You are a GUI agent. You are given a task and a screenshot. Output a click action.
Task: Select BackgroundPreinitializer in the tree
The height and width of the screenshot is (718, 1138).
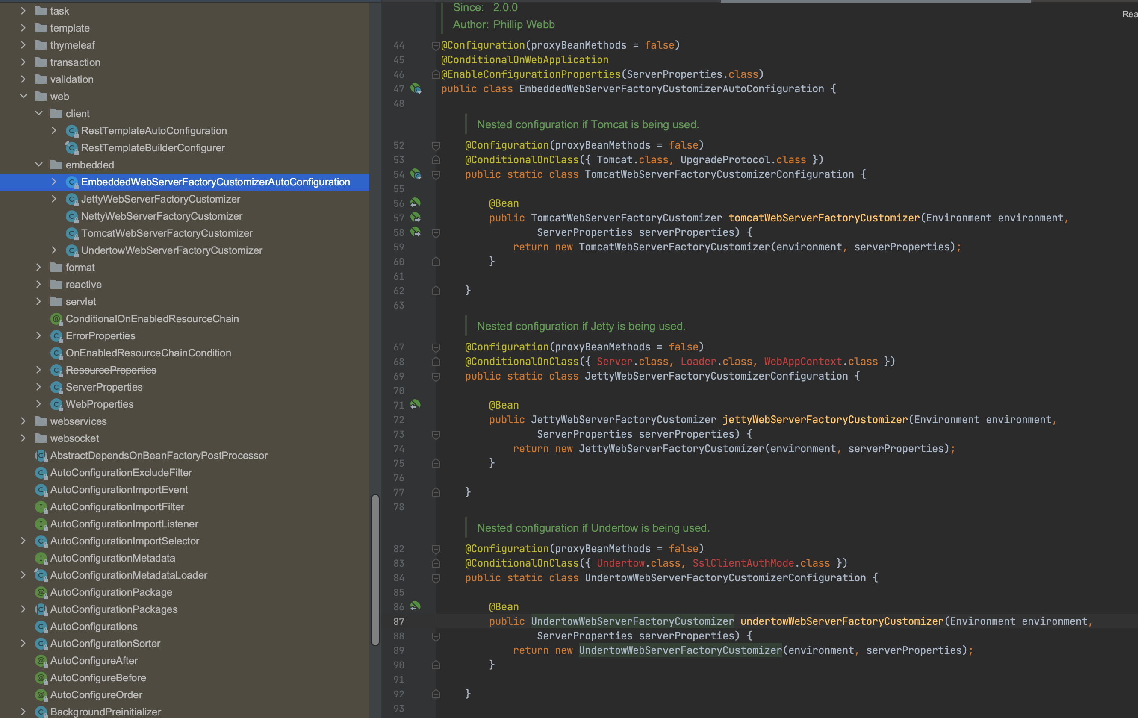pyautogui.click(x=106, y=712)
